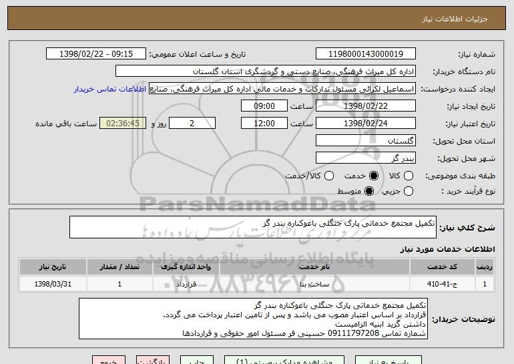Click the row number cell in the ساخت بنا row
Screen dimensions: 514x364
point(485,284)
